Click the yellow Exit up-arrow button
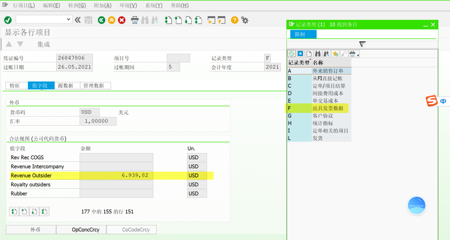This screenshot has height=240, width=450. pyautogui.click(x=112, y=20)
